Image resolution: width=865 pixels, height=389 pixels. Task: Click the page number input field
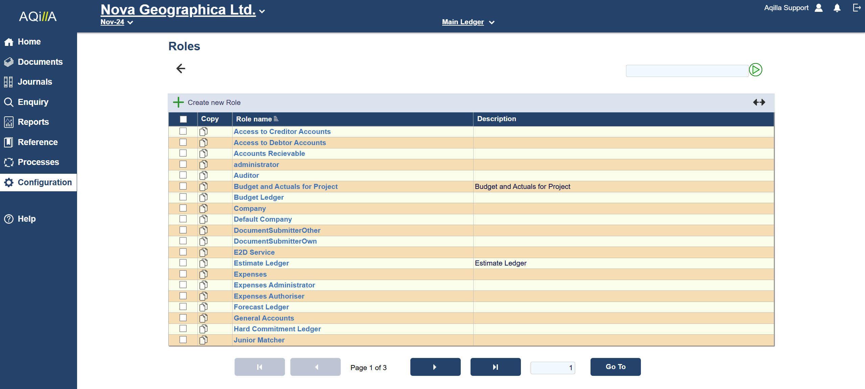tap(552, 367)
